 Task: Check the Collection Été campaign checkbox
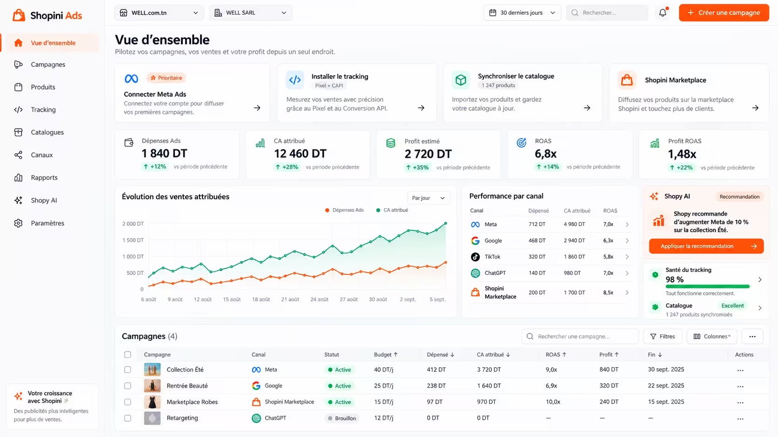[x=127, y=370]
